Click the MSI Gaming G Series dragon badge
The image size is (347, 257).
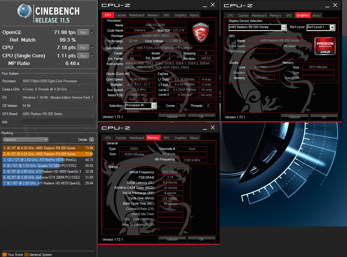coord(200,32)
